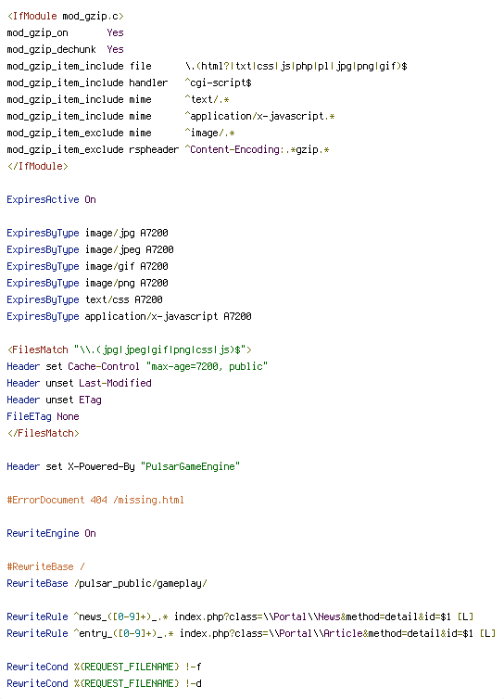This screenshot has height=699, width=504.
Task: Place cursor on the closing /IfModule tag
Action: point(38,166)
